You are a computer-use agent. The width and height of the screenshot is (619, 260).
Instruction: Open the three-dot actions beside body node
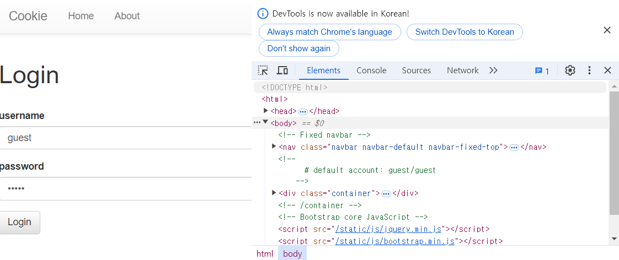tap(257, 122)
